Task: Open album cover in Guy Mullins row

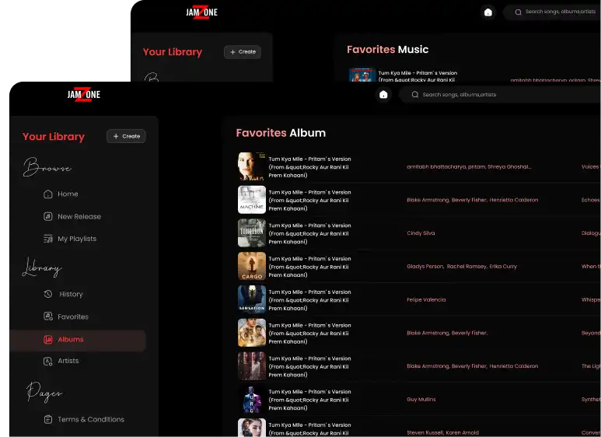Action: pyautogui.click(x=252, y=399)
